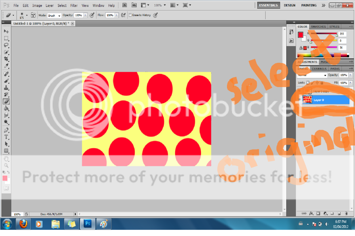This screenshot has width=355, height=236.
Task: Choose the Horizontal Type tool
Action: pyautogui.click(x=6, y=137)
